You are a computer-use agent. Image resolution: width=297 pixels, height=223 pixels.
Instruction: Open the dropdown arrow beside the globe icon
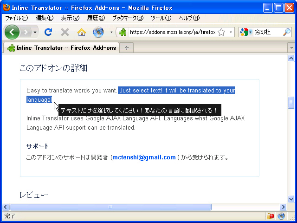(111, 32)
